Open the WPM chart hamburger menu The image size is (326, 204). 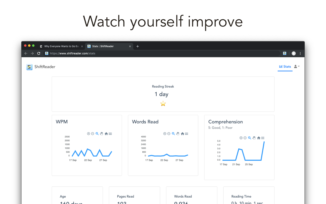coord(110,134)
